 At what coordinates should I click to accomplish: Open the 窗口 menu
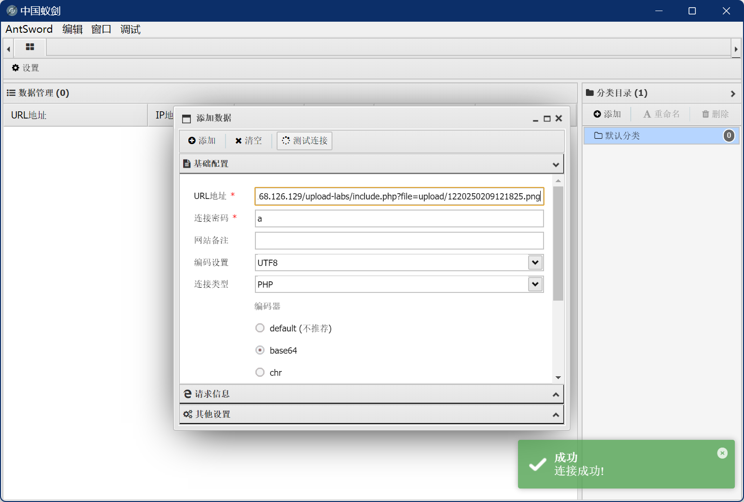[101, 29]
